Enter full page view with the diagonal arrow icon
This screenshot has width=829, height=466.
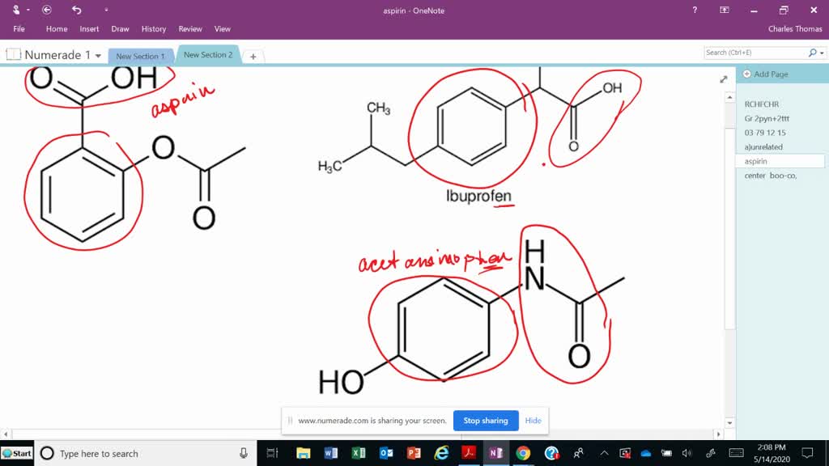click(723, 79)
